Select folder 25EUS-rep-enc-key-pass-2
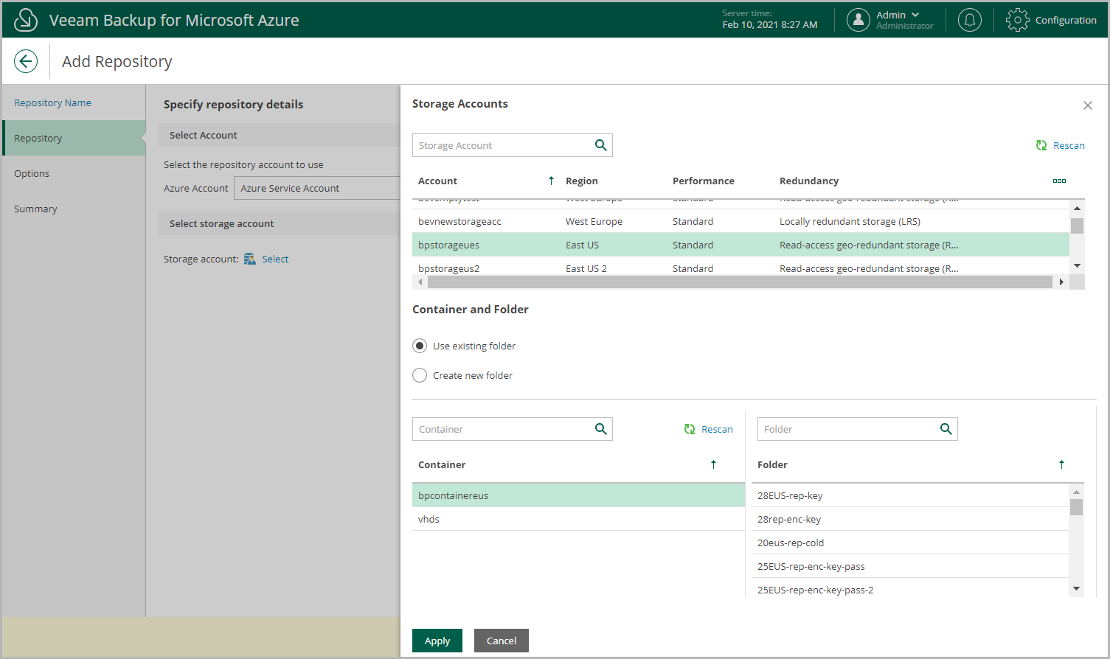Image resolution: width=1110 pixels, height=659 pixels. 910,589
